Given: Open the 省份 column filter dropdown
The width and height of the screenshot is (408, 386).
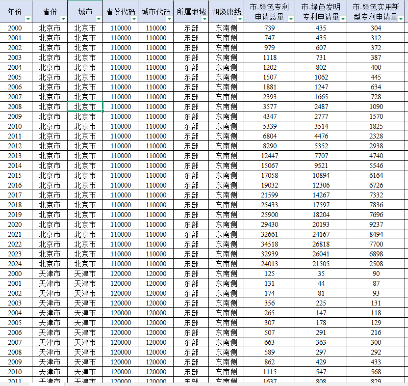Looking at the screenshot, I should click(x=63, y=19).
